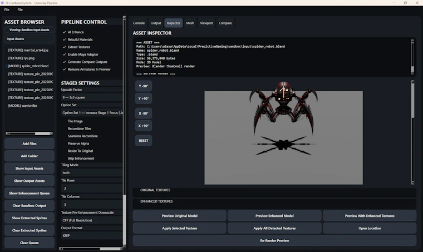Click Preview Original Model
The width and height of the screenshot is (423, 252).
coord(180,216)
